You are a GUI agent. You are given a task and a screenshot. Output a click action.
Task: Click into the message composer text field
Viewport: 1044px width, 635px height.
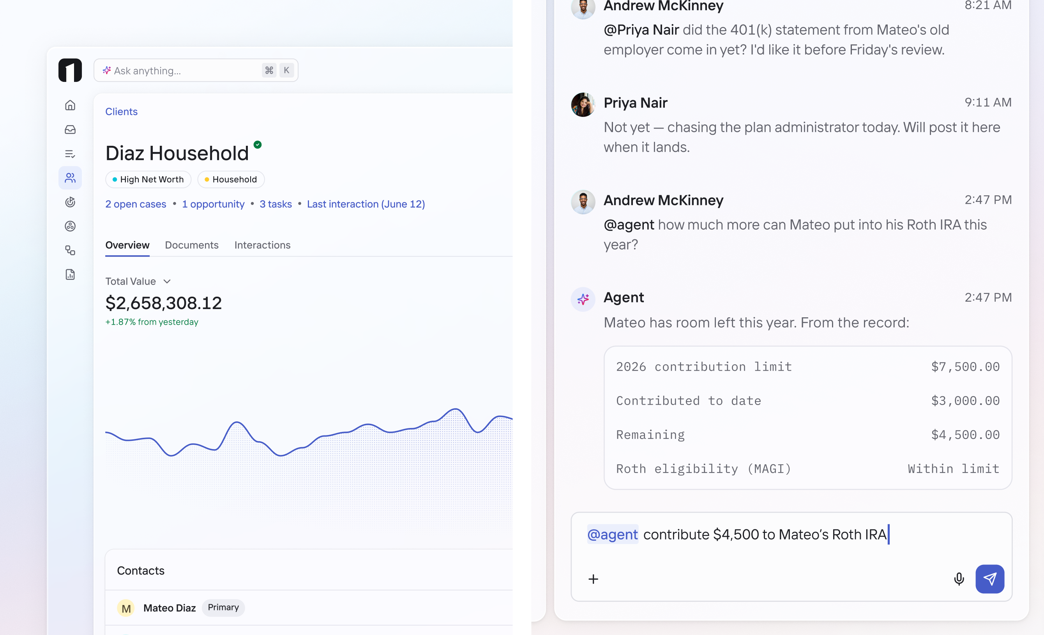(791, 556)
